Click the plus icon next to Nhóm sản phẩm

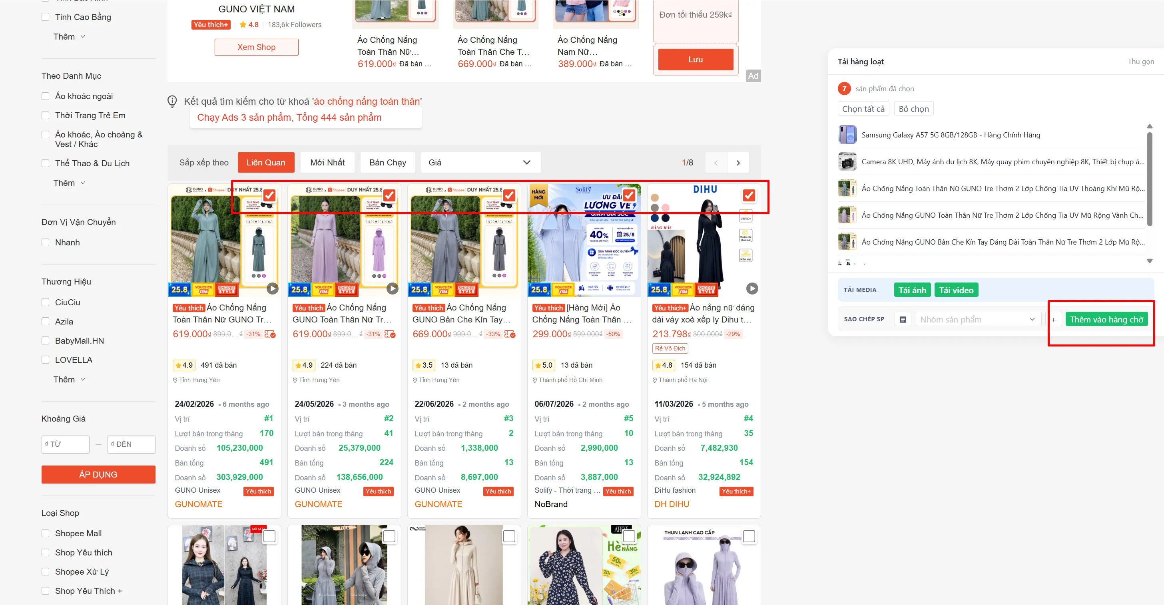click(1053, 319)
